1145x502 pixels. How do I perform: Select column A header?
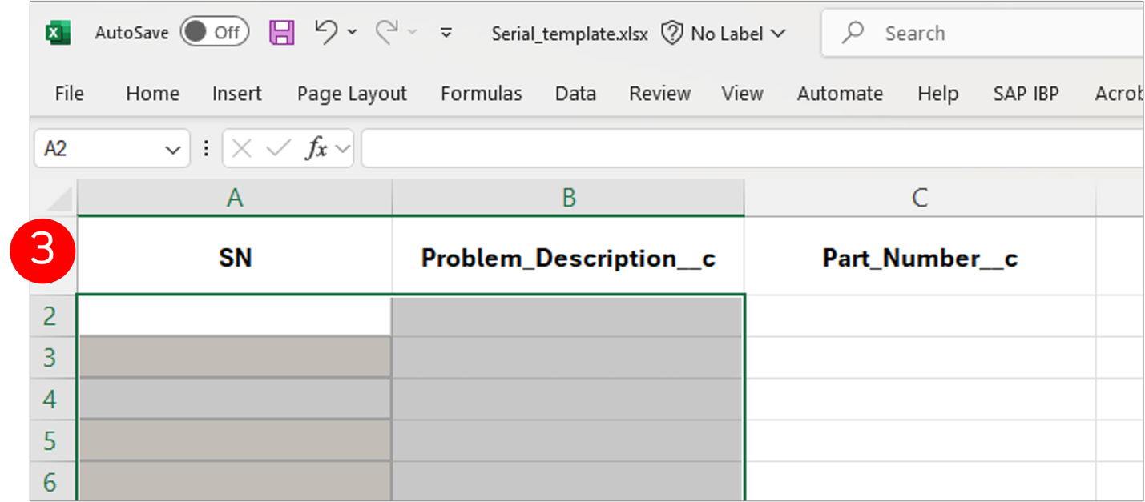[x=235, y=198]
